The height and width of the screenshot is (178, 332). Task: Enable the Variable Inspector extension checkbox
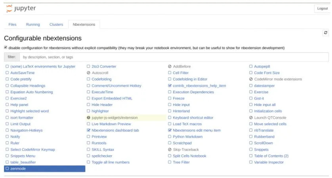[251, 163]
